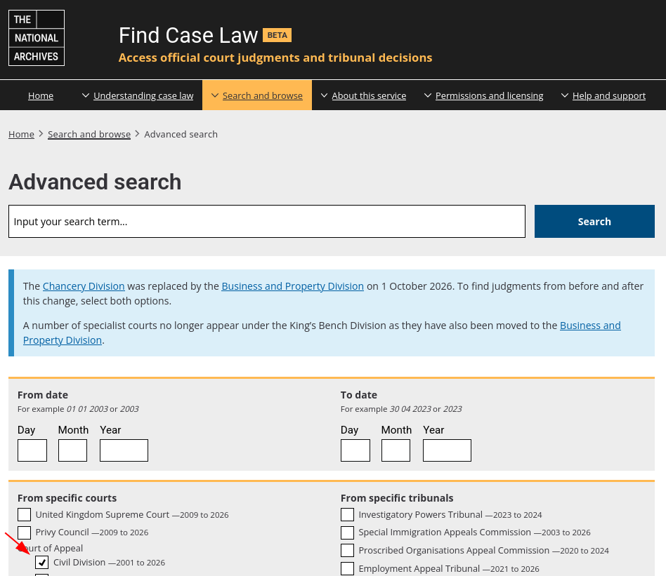Open Permissions and licensing menu
666x576 pixels.
point(489,96)
